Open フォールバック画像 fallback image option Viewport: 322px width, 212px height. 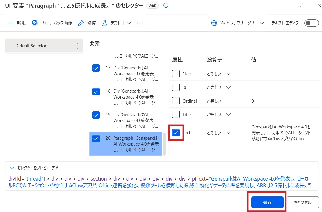(x=52, y=23)
